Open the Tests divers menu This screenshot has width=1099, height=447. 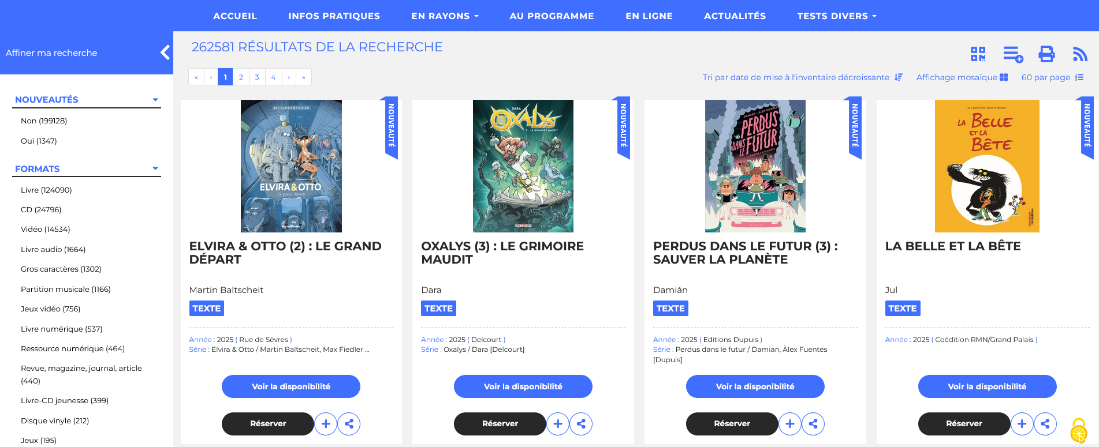837,16
